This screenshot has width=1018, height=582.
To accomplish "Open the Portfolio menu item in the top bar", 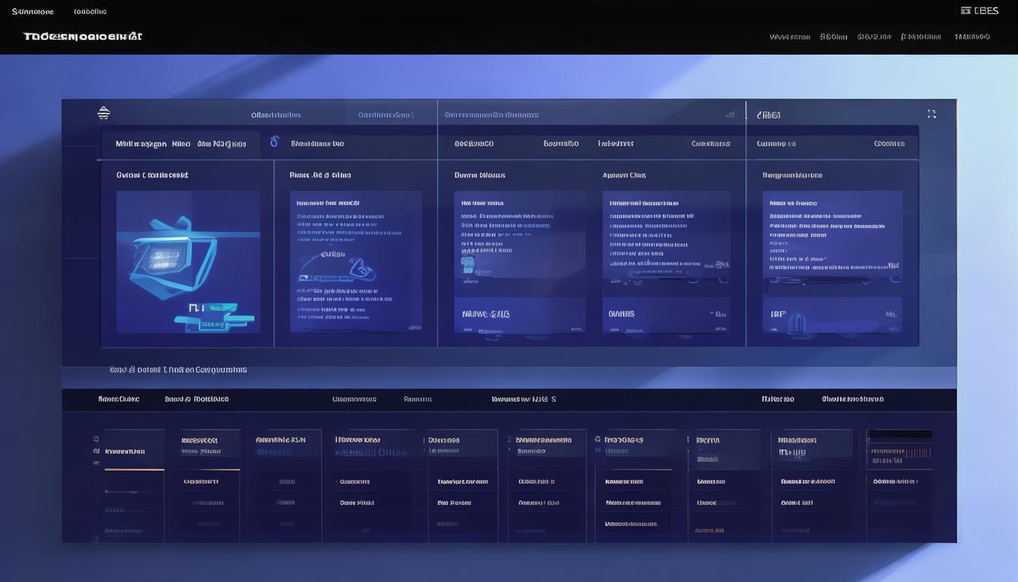I will [89, 11].
